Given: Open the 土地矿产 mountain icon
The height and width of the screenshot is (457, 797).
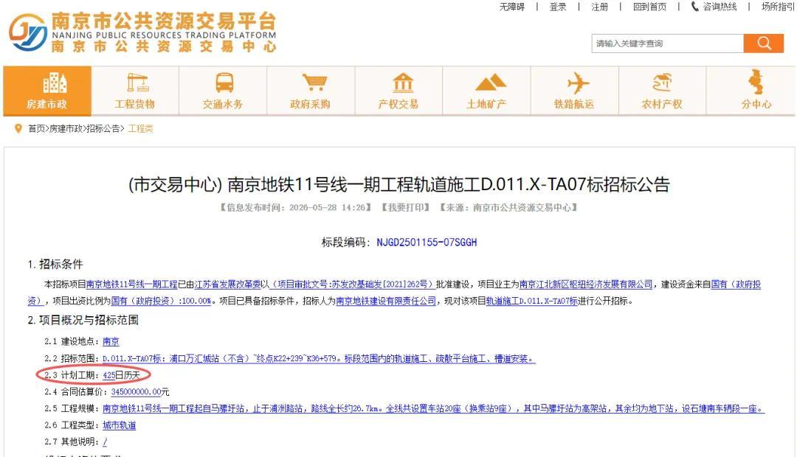Looking at the screenshot, I should [x=491, y=83].
